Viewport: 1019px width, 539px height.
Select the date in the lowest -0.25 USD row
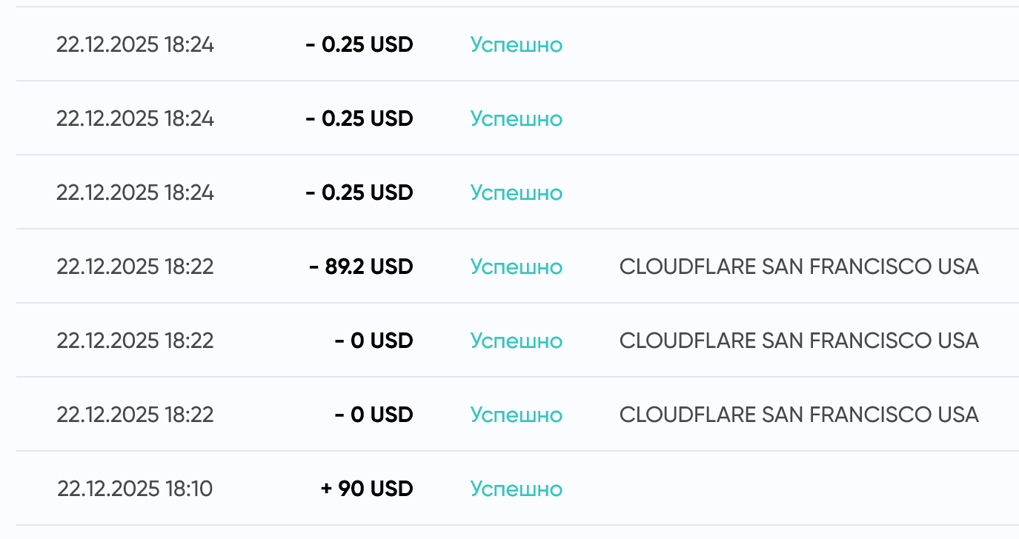coord(135,192)
